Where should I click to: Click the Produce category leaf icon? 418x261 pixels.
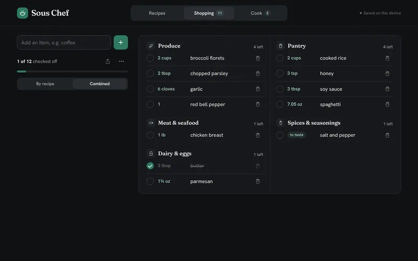pyautogui.click(x=151, y=46)
